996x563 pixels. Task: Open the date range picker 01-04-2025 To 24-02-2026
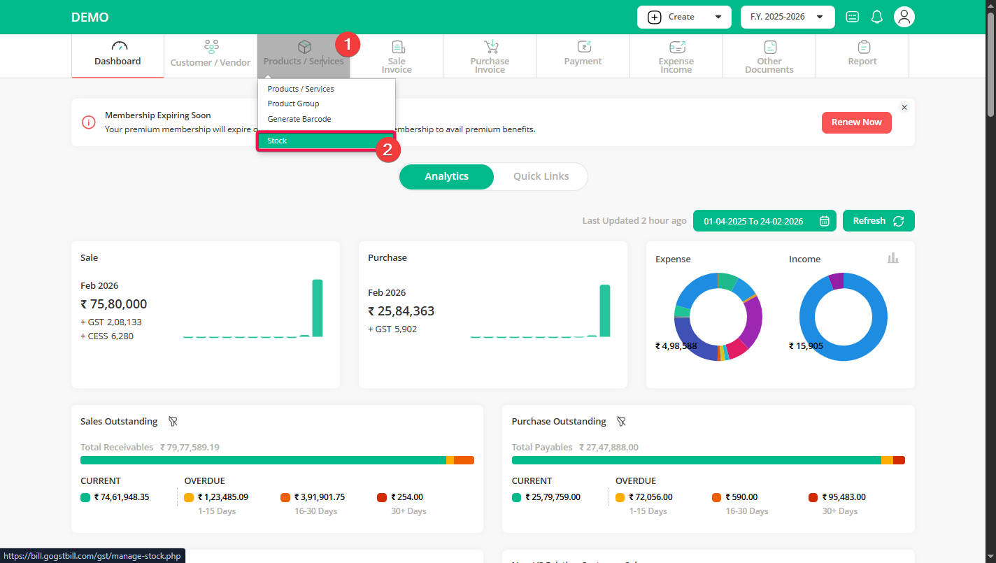click(x=766, y=221)
